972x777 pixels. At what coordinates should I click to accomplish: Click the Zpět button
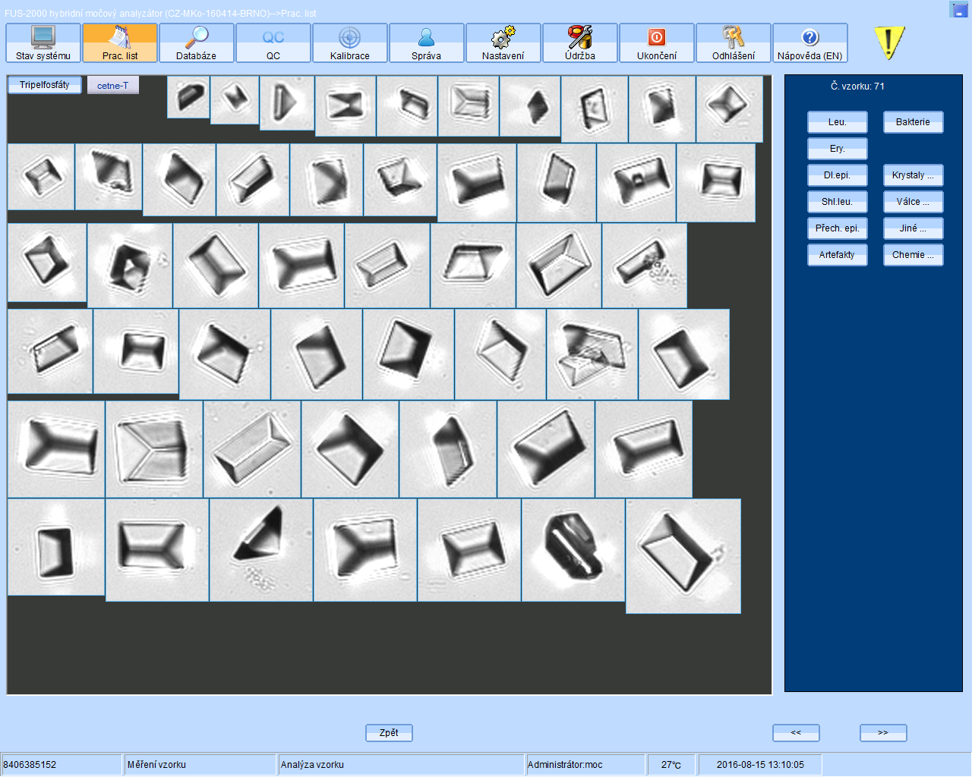[x=389, y=733]
